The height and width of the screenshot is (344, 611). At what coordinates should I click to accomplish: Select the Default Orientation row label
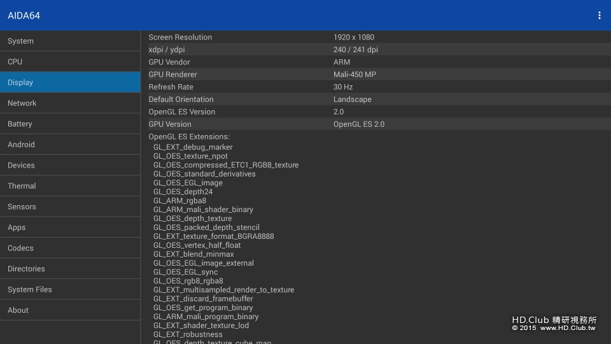pyautogui.click(x=181, y=99)
